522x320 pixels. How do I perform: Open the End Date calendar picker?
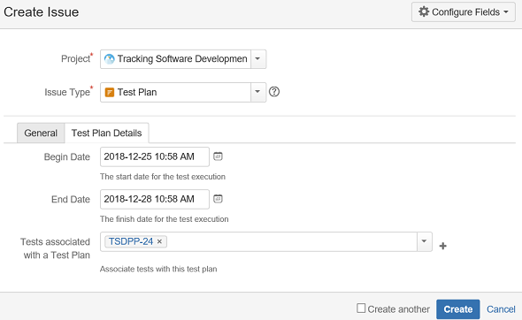tap(218, 199)
